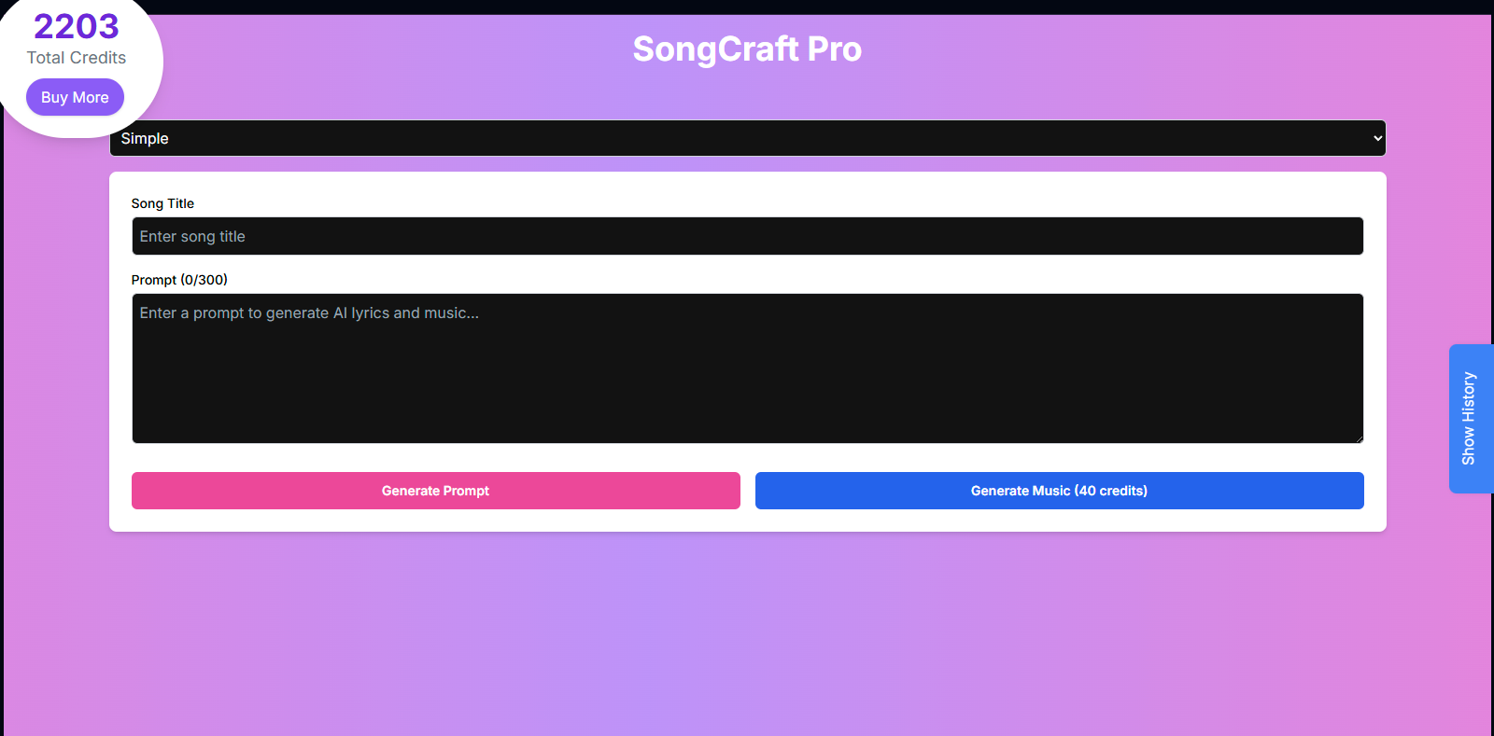Focus the Song Title input field
Screen dimensions: 1494x736
click(x=747, y=236)
